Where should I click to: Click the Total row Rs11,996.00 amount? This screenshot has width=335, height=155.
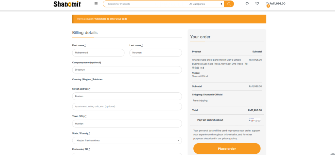[255, 110]
